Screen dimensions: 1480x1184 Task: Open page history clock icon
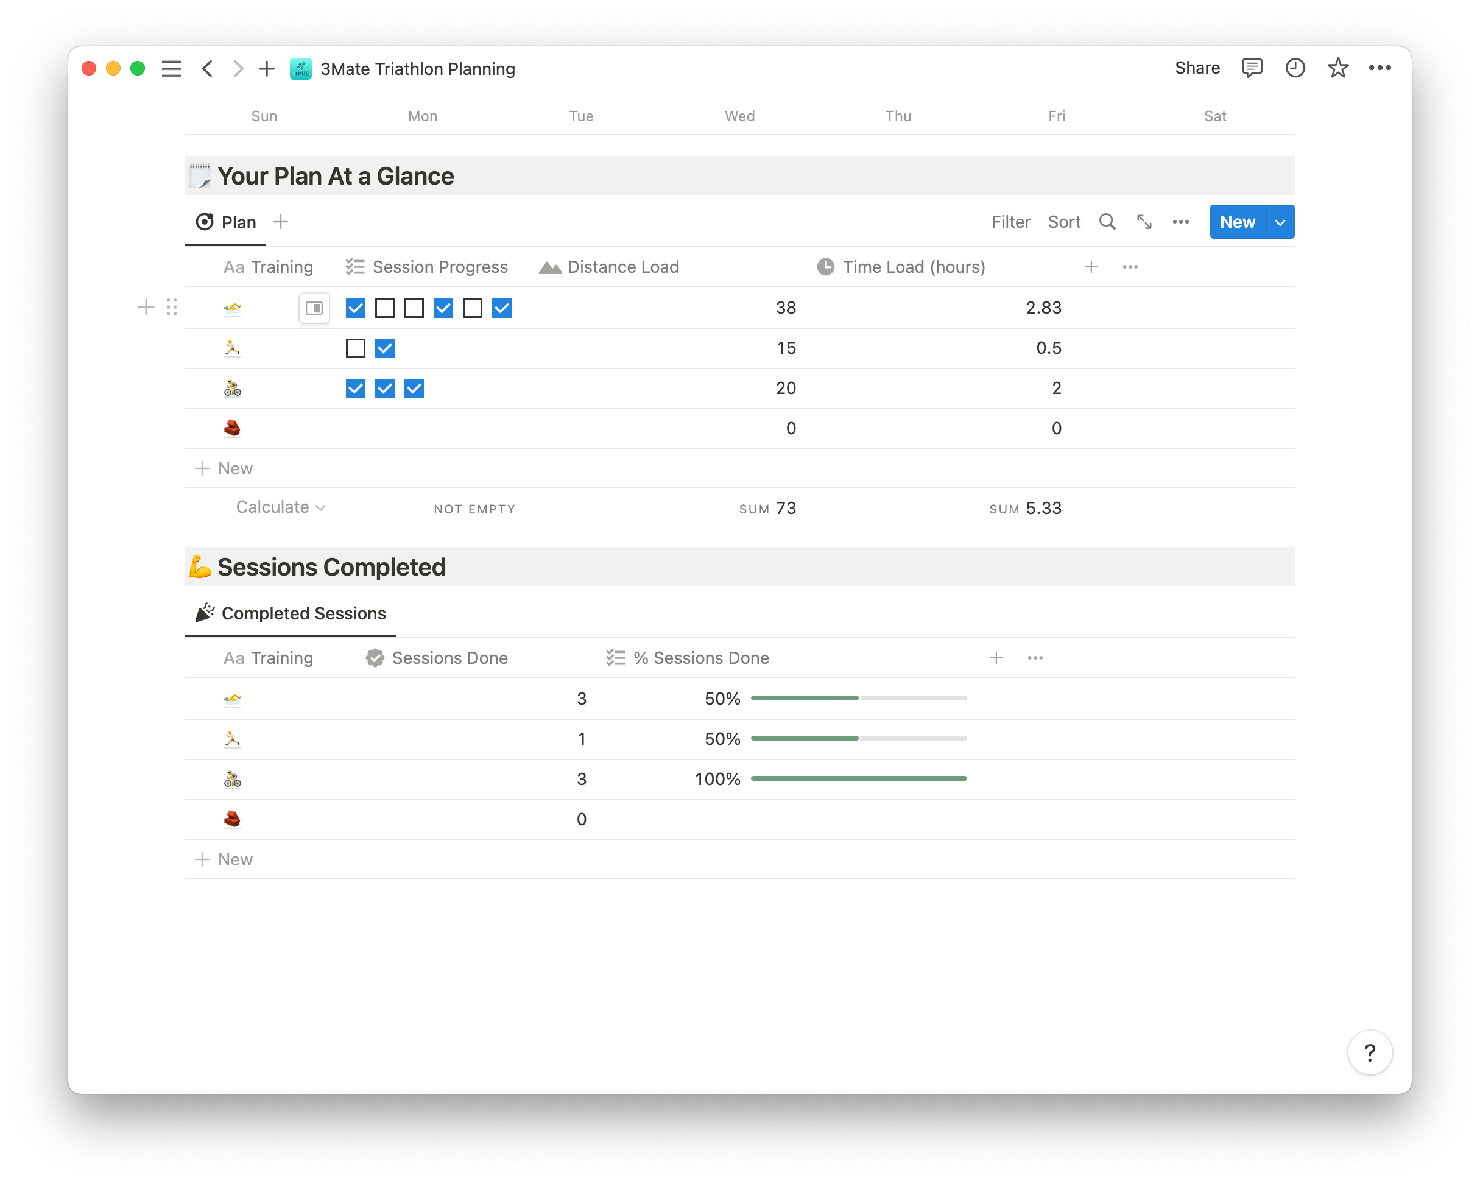click(x=1295, y=68)
